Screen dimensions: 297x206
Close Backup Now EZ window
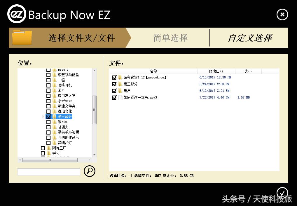pos(282,15)
